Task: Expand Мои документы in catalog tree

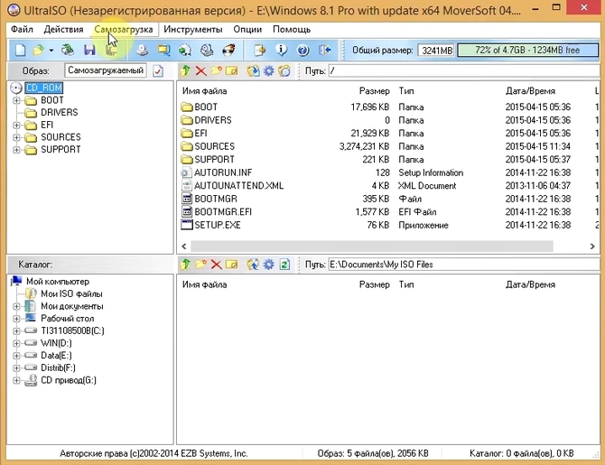Action: pyautogui.click(x=16, y=307)
